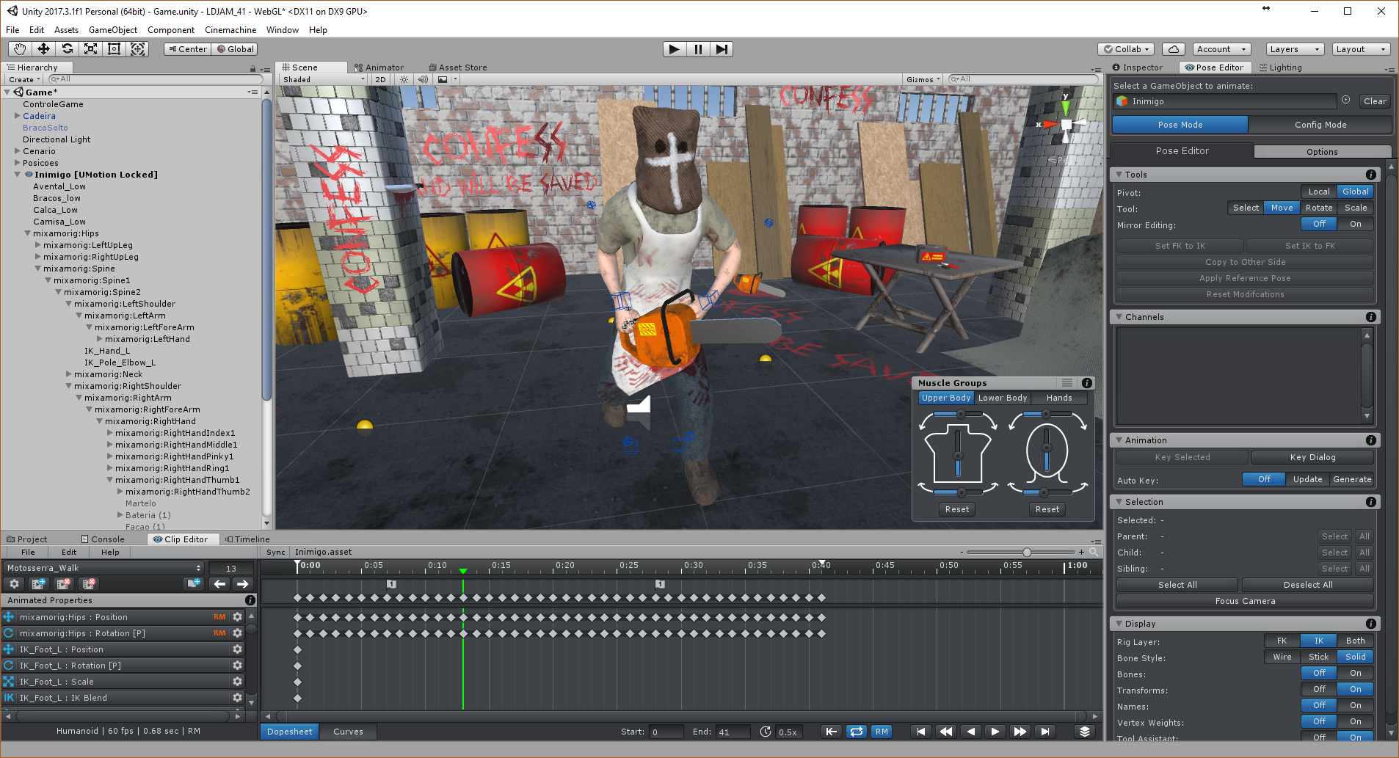This screenshot has height=758, width=1399.
Task: Click the Key Dialog button
Action: [x=1312, y=457]
